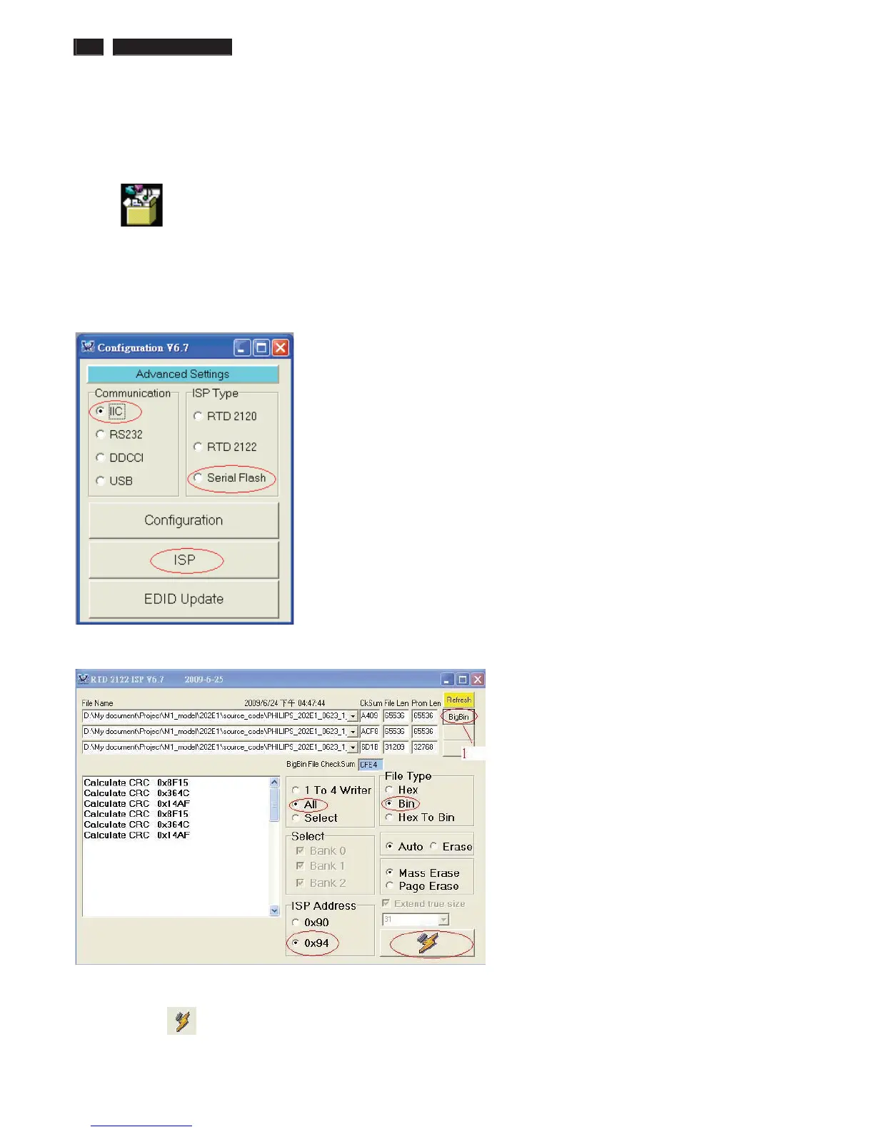Minimize the Configuration V6.7 window
This screenshot has width=874, height=1132.
coord(242,348)
